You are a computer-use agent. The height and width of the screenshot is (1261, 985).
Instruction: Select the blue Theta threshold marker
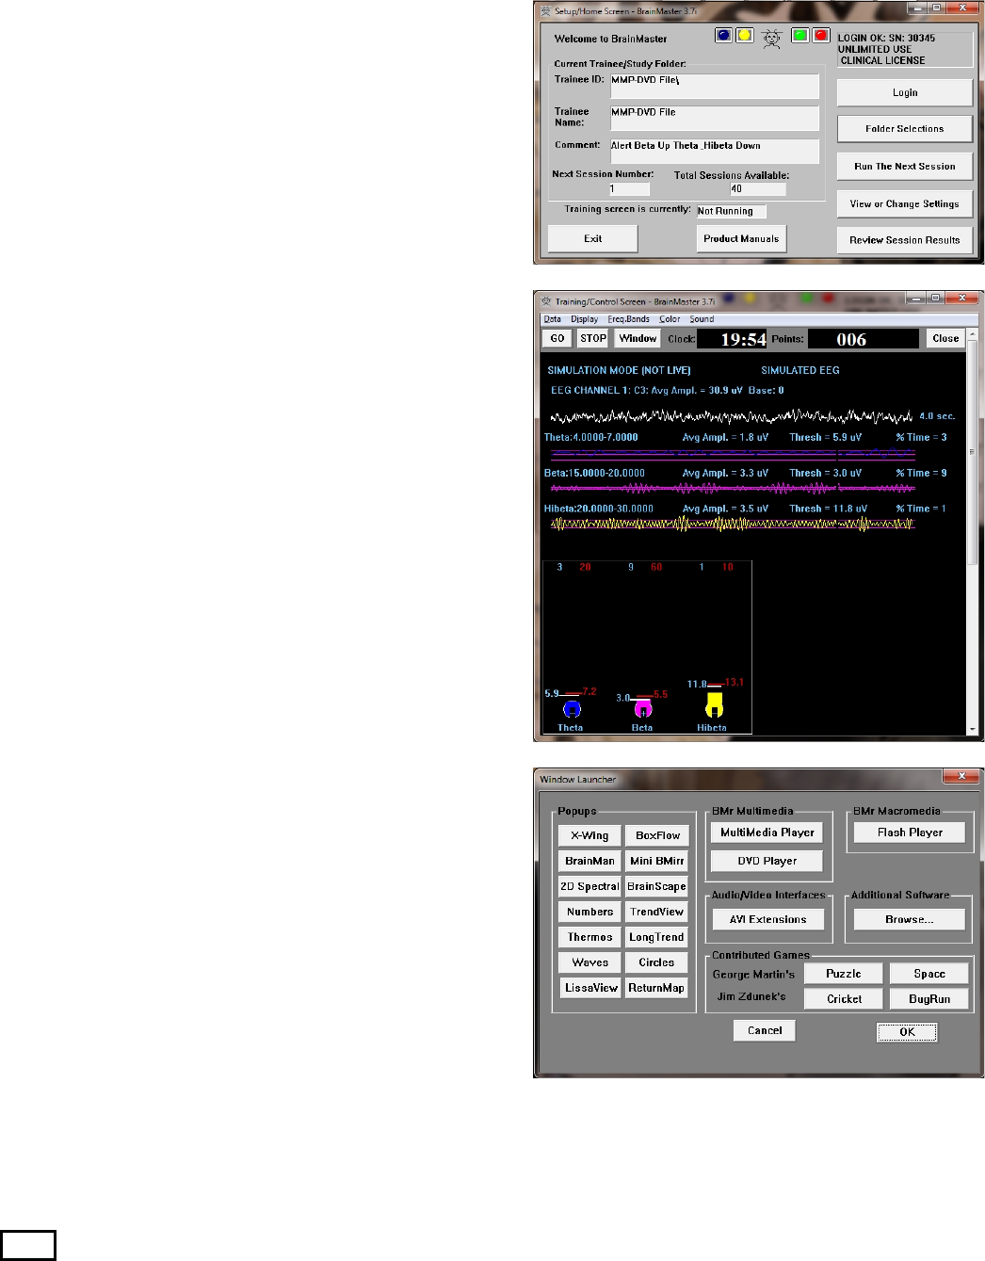tap(572, 710)
